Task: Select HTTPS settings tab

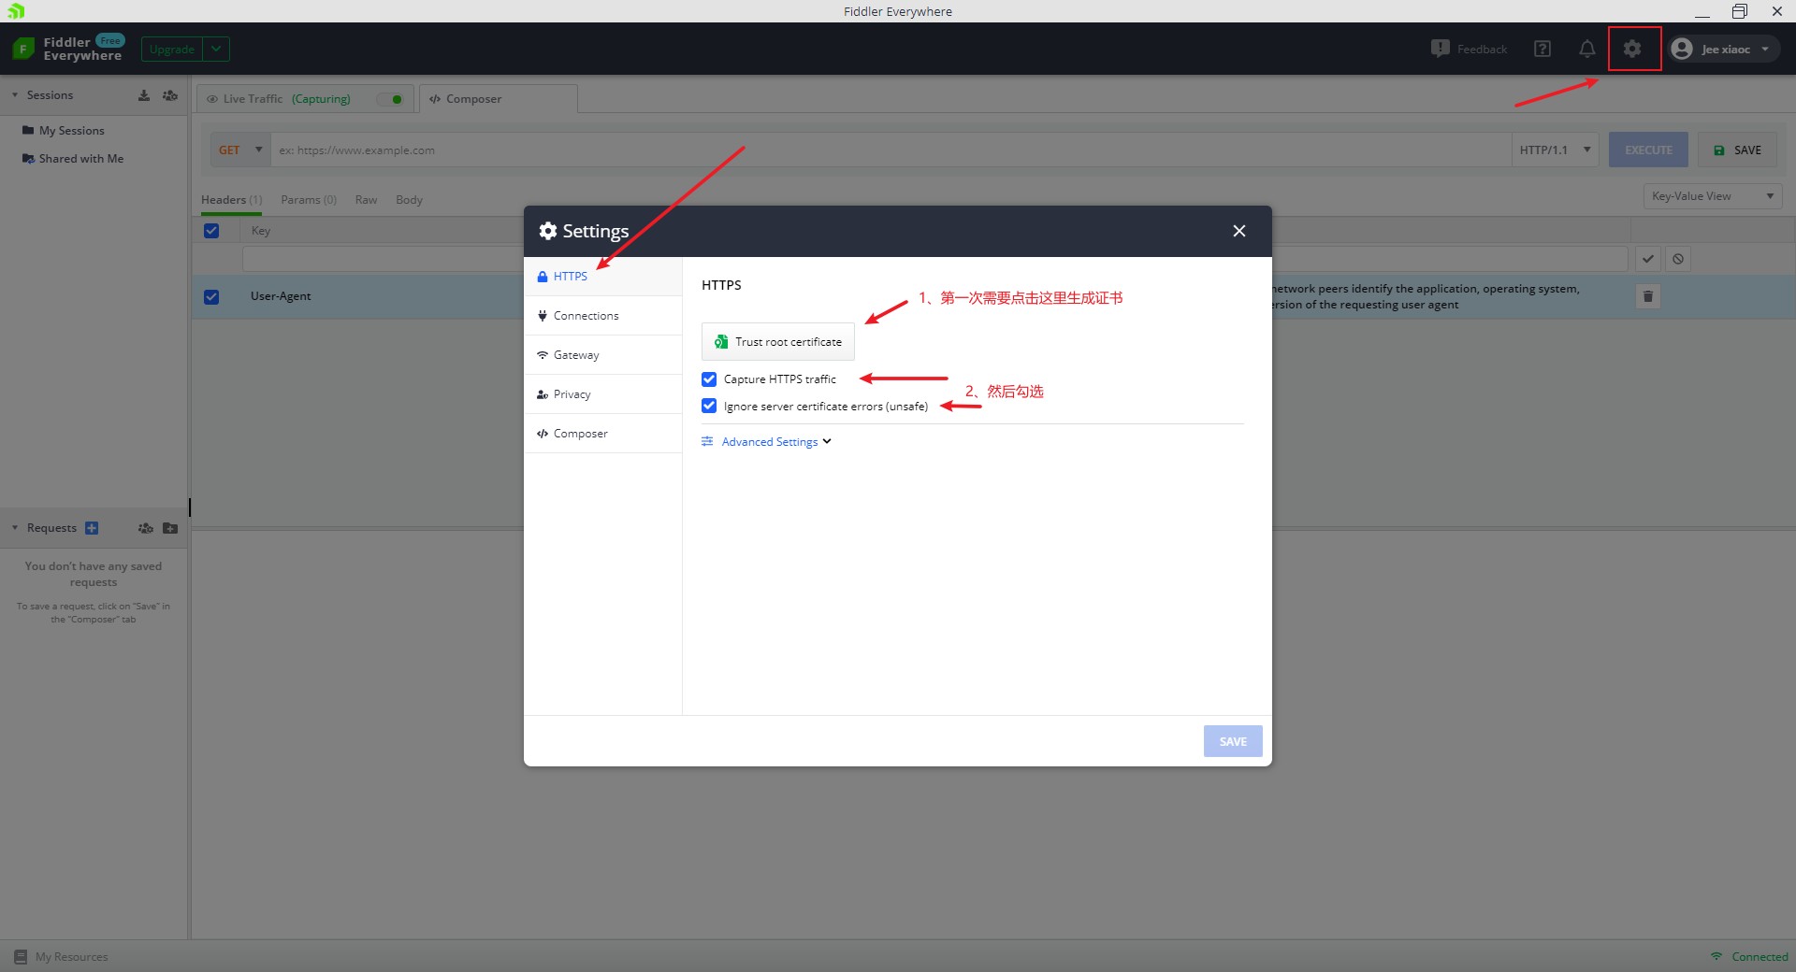Action: pos(603,277)
